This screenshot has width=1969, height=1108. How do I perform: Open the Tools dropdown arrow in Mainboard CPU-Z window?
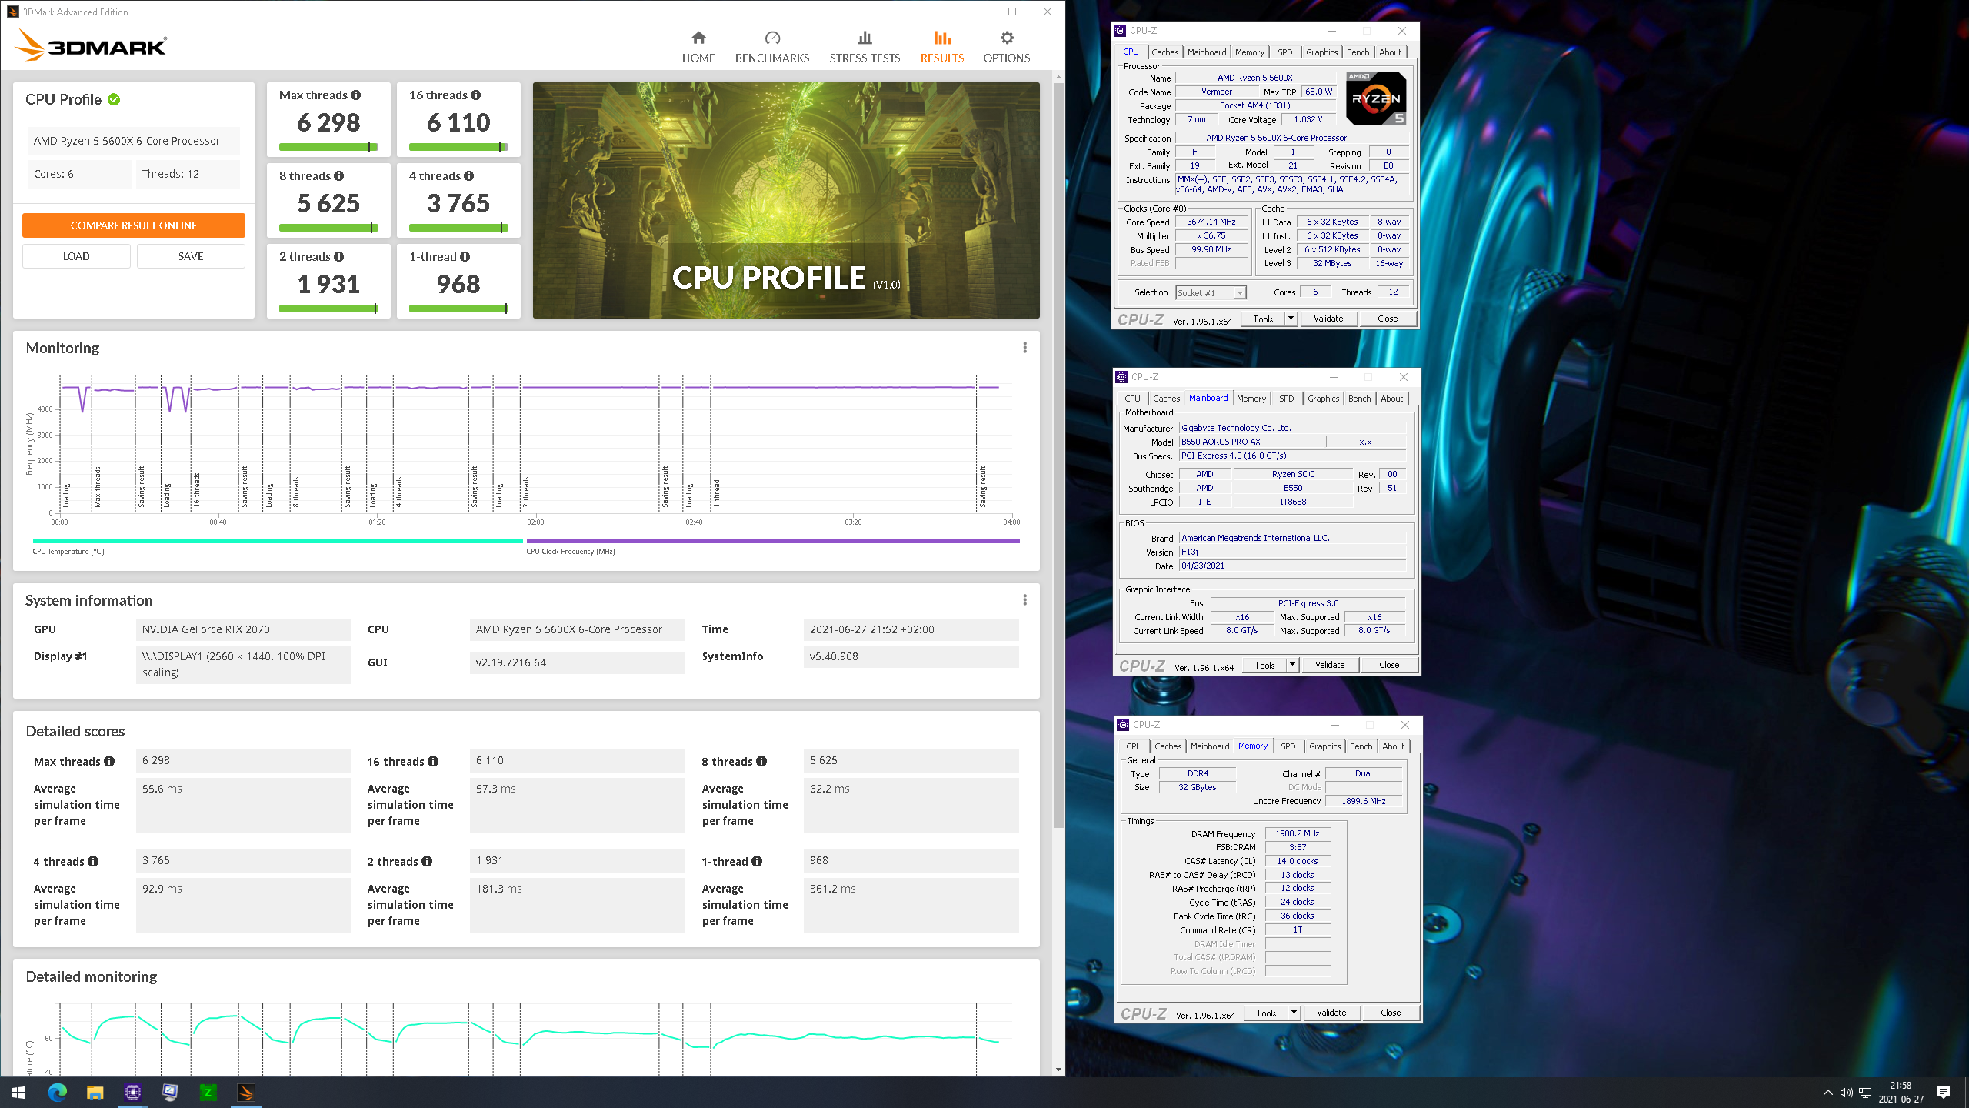point(1293,665)
